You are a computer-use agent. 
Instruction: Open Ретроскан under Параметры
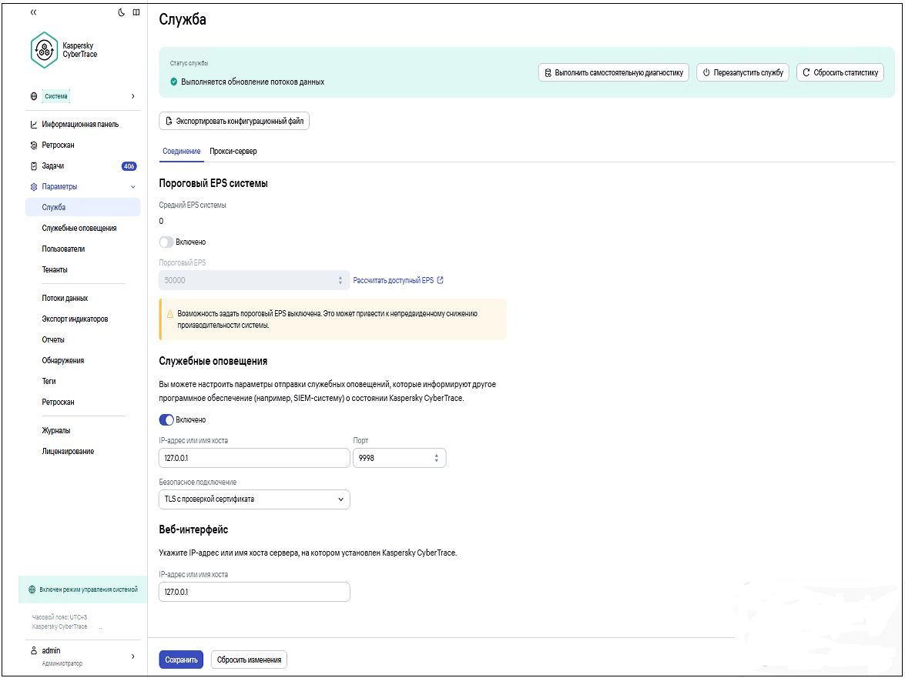[58, 402]
